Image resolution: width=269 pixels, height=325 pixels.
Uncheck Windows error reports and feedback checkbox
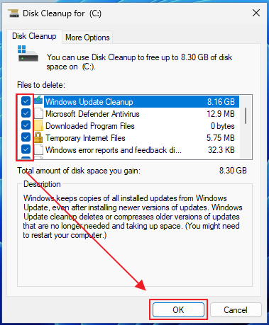[x=26, y=149]
